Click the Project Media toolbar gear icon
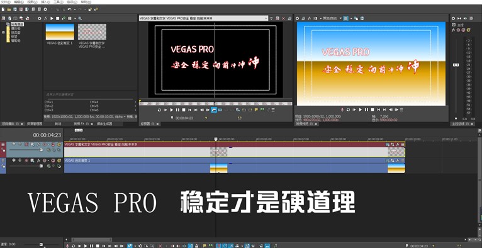Viewport: 482px width, 248px height. pyautogui.click(x=40, y=18)
